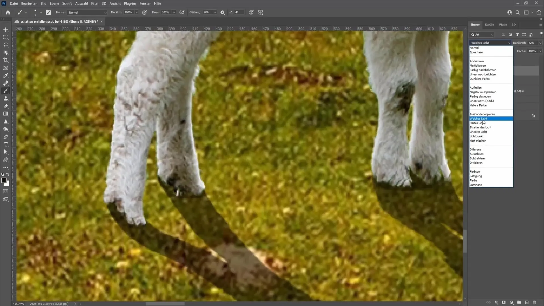Click the Eyedropper tool

pos(6,75)
